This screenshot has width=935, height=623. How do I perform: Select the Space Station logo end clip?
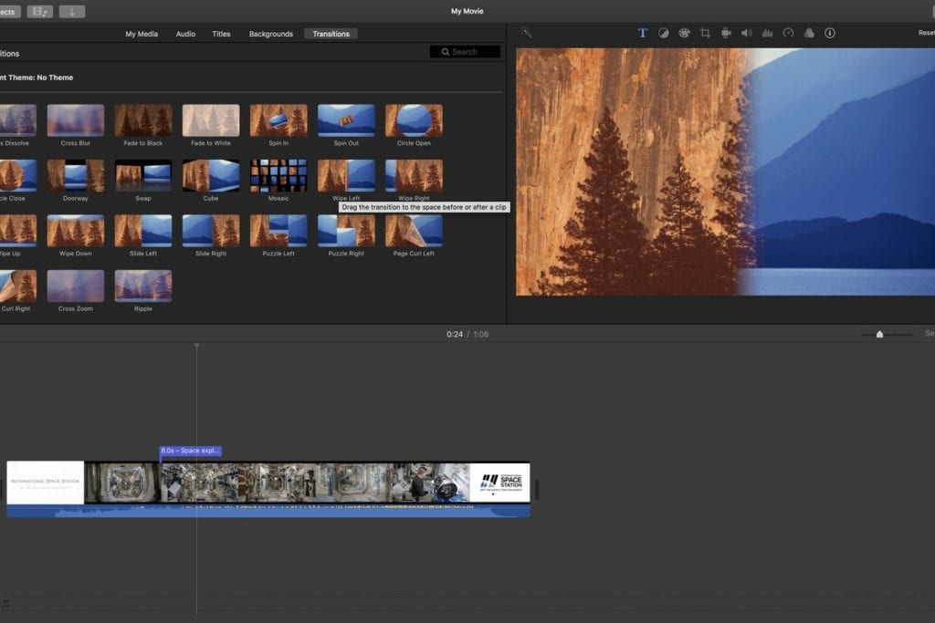tap(499, 482)
